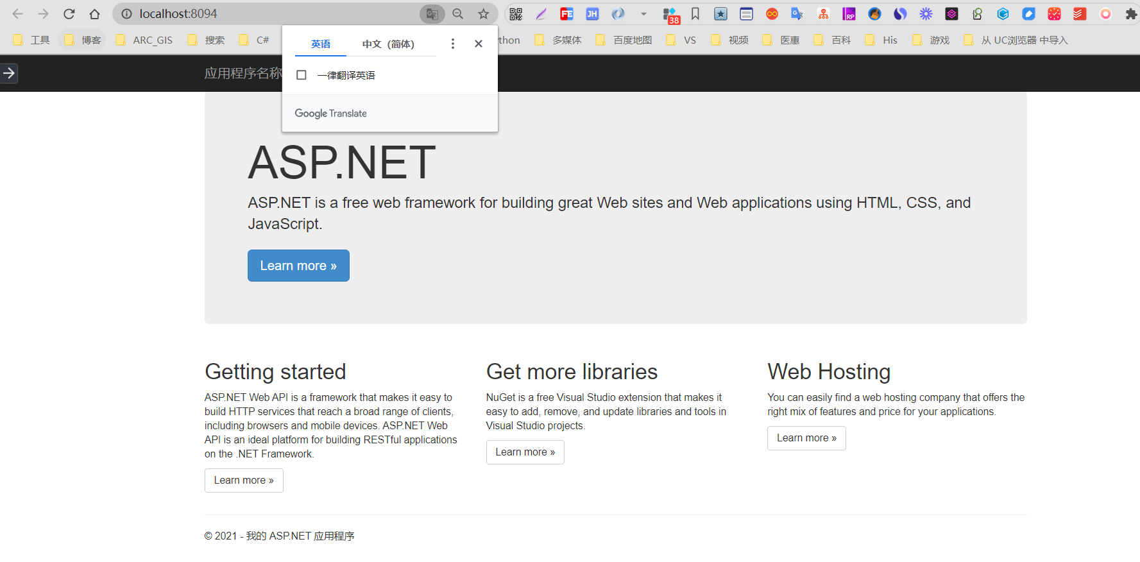
Task: Open the 百科 bookmark folder
Action: (833, 40)
